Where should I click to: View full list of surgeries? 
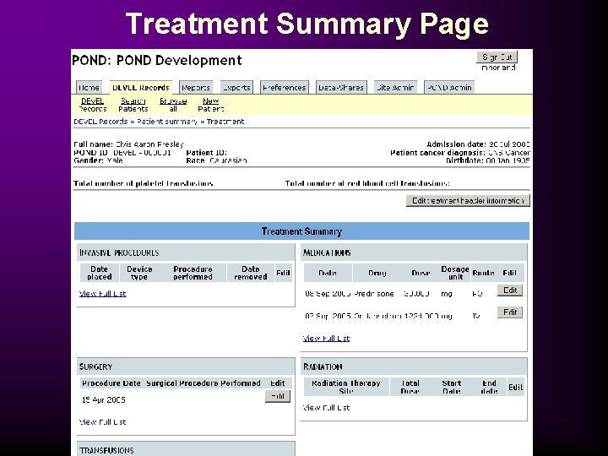point(102,422)
